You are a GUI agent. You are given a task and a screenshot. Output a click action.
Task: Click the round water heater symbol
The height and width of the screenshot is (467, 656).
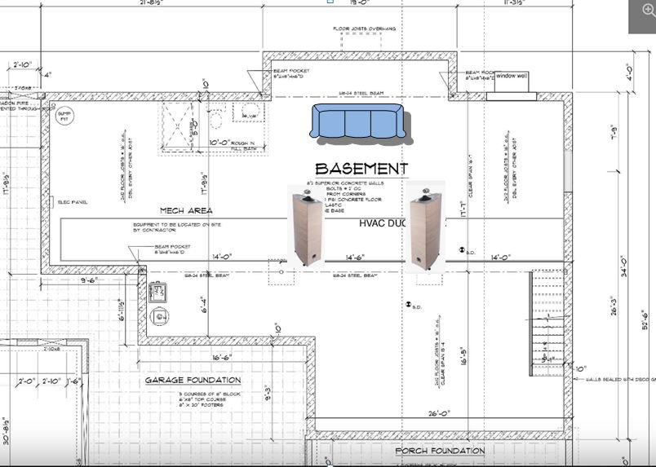159,316
